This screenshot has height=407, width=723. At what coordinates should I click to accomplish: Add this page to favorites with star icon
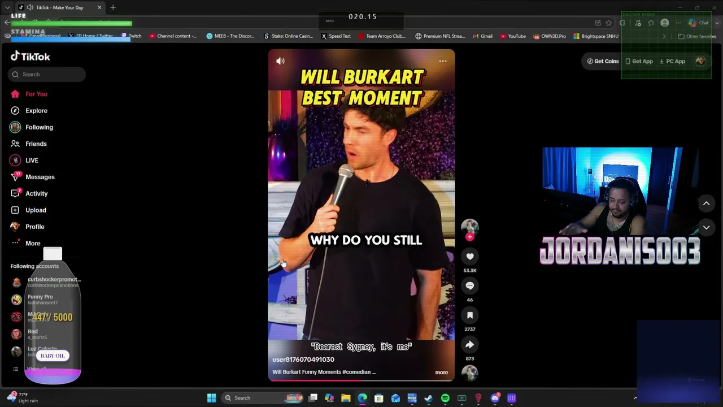point(608,23)
